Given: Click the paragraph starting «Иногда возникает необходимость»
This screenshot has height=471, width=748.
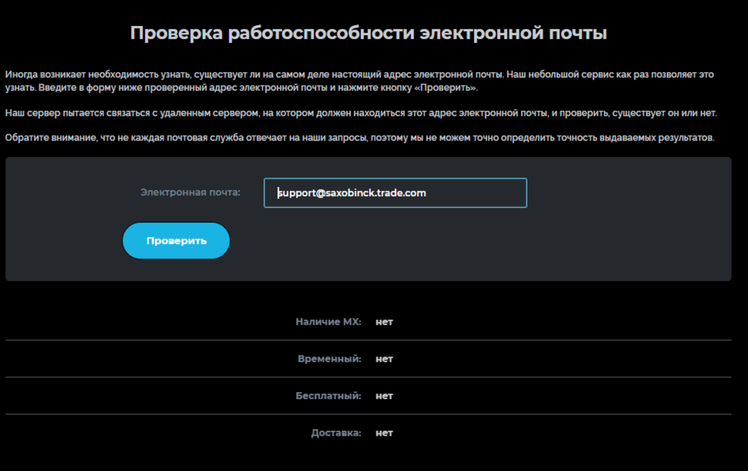Looking at the screenshot, I should point(360,81).
